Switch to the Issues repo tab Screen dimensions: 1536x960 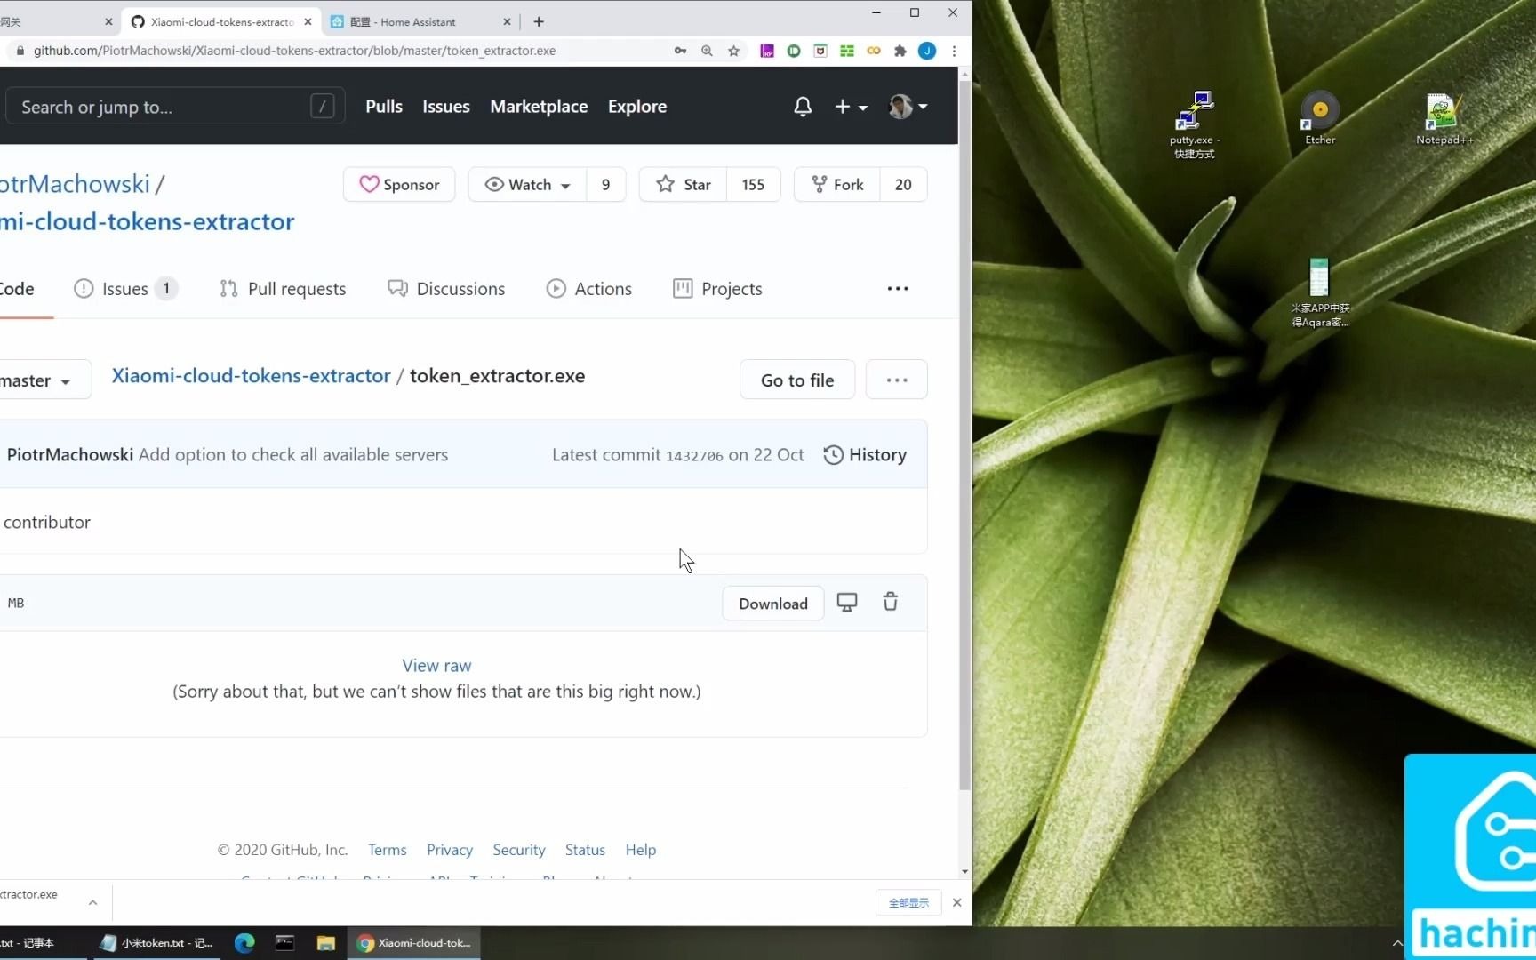(125, 289)
